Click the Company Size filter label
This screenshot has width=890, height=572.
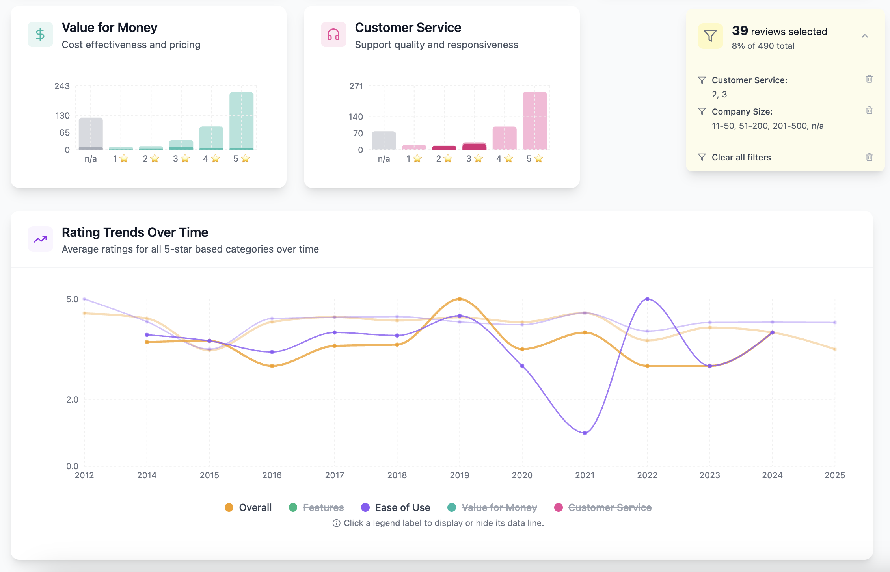(x=742, y=111)
